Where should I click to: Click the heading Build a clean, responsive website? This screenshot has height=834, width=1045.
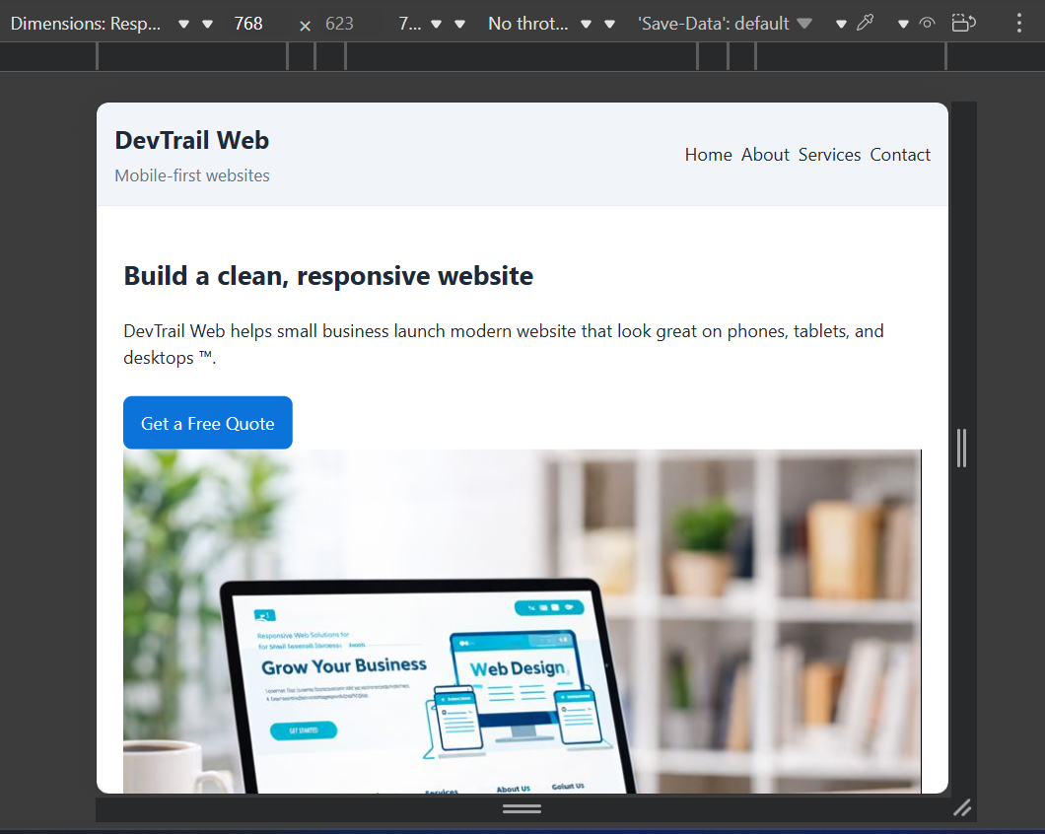coord(328,276)
